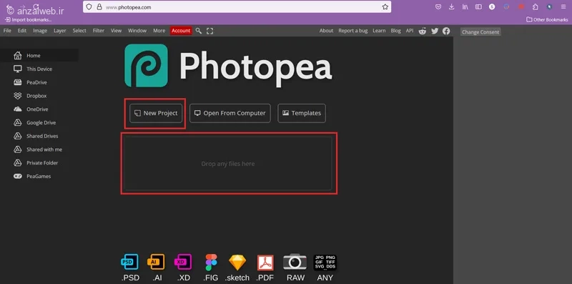The image size is (572, 284).
Task: Click the New Project button
Action: click(156, 113)
